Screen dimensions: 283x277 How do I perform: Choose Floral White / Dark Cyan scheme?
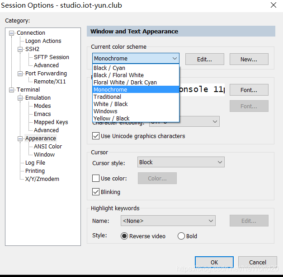(x=136, y=82)
